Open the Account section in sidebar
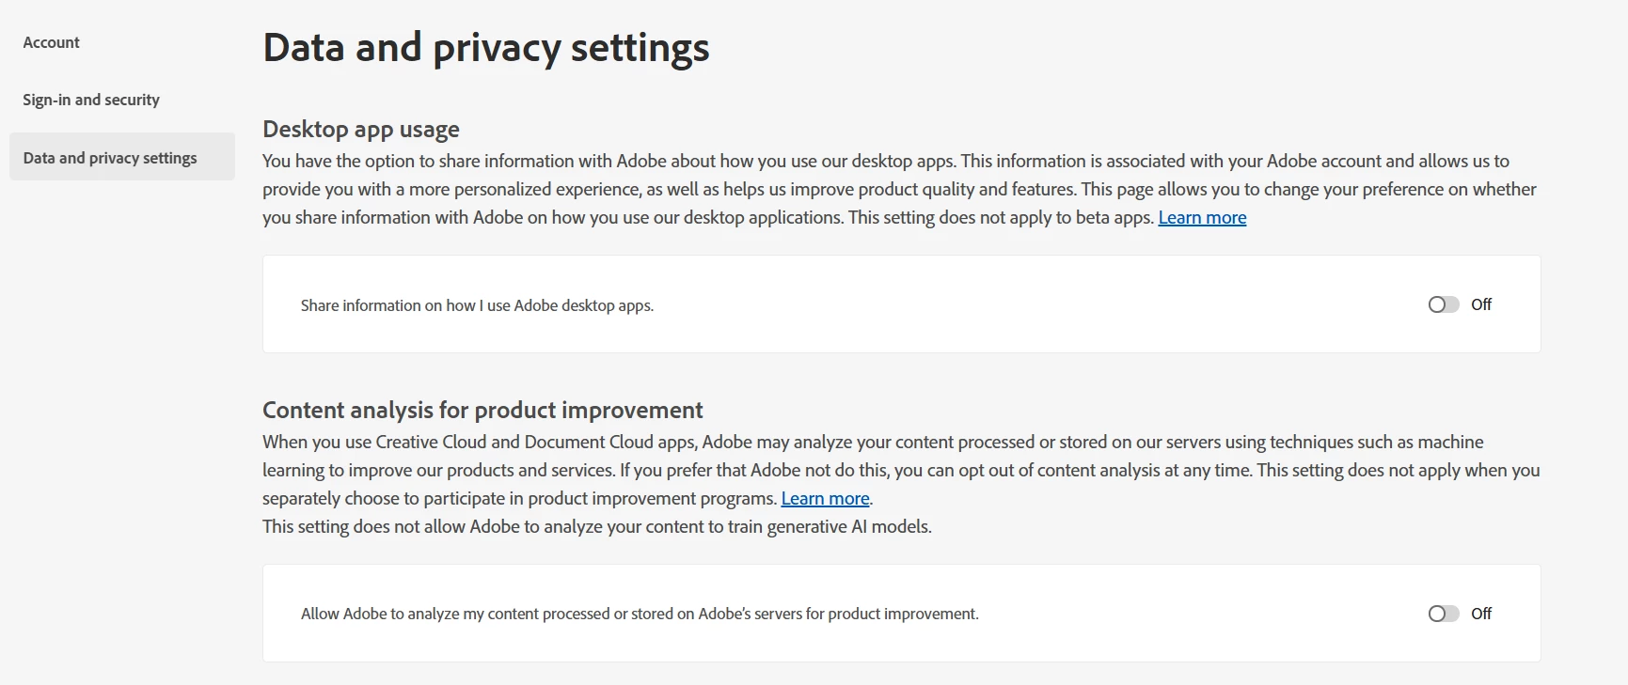 (52, 42)
